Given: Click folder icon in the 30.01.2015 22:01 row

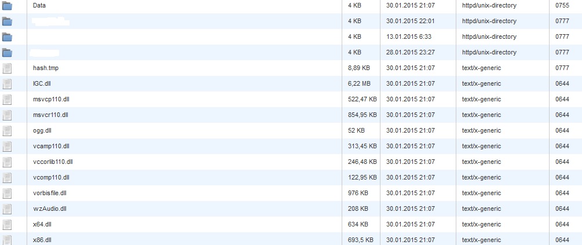Looking at the screenshot, I should (7, 21).
